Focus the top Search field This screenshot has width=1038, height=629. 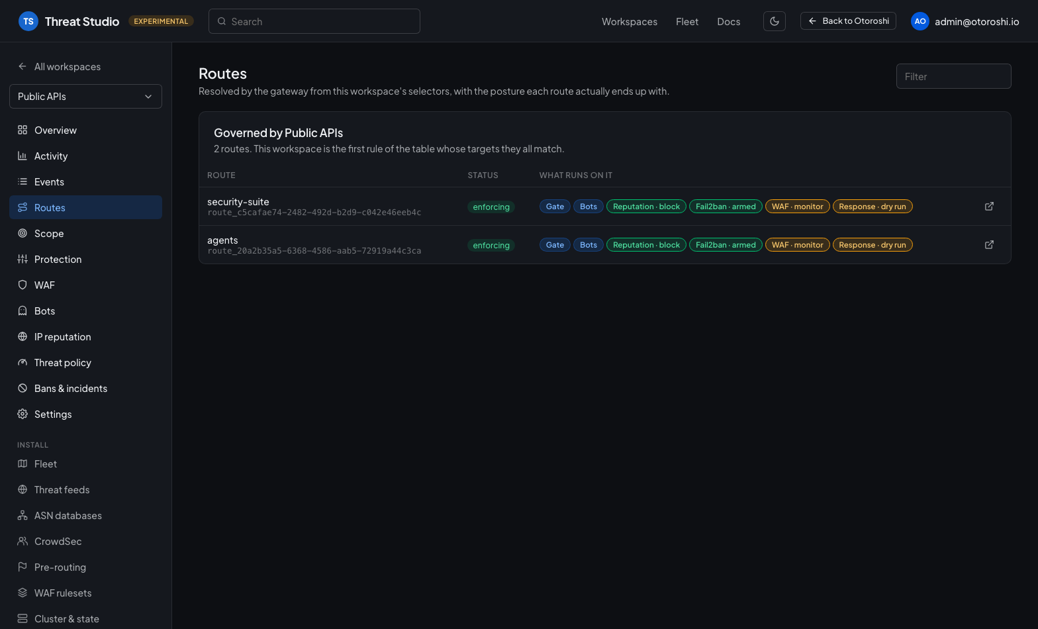(314, 21)
